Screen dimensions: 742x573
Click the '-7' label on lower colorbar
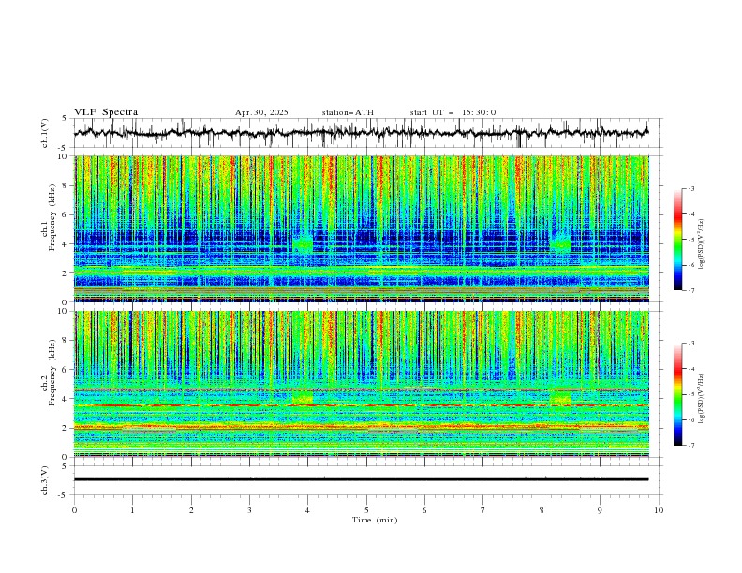690,446
